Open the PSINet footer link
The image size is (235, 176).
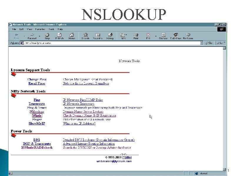coord(127,157)
